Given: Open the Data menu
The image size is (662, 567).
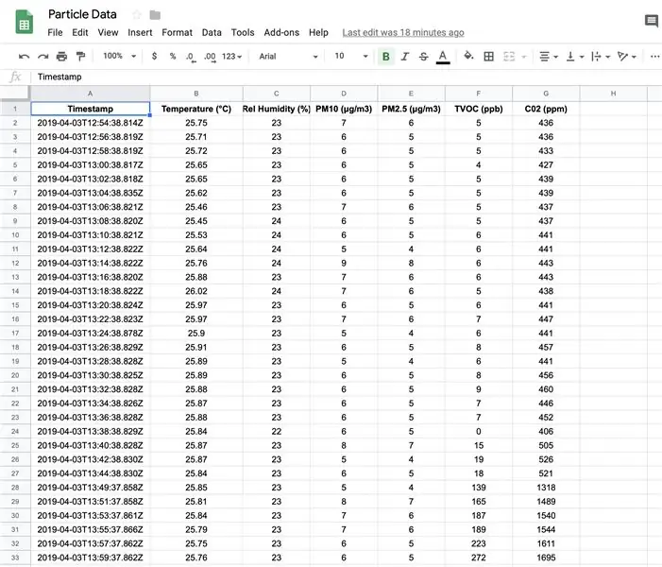Looking at the screenshot, I should coord(212,32).
